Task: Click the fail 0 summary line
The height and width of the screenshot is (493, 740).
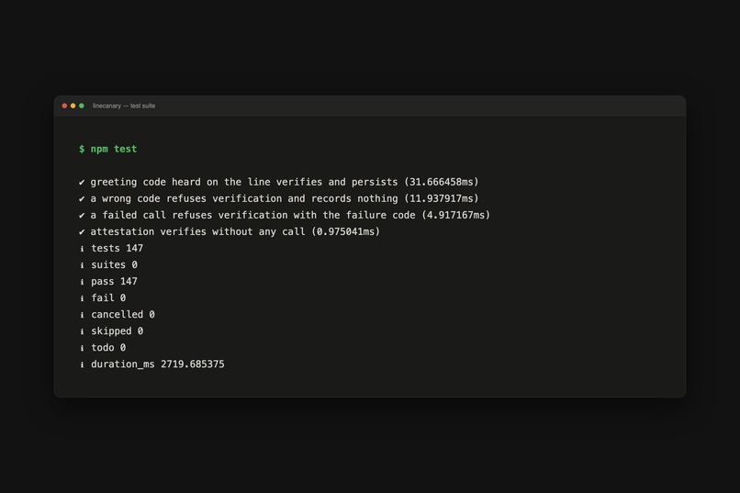Action: (108, 298)
